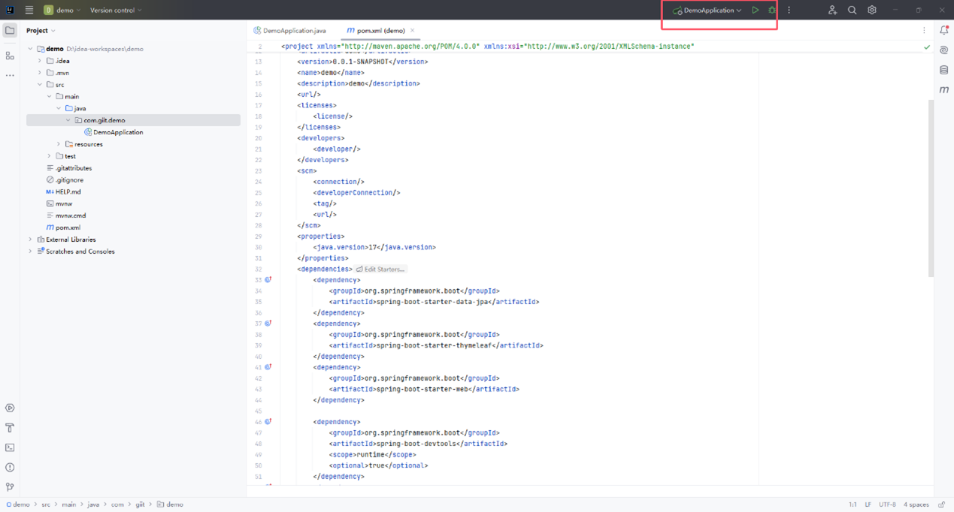Expand Scratches and Consoles node
Screen dimensions: 954x512
click(30, 251)
